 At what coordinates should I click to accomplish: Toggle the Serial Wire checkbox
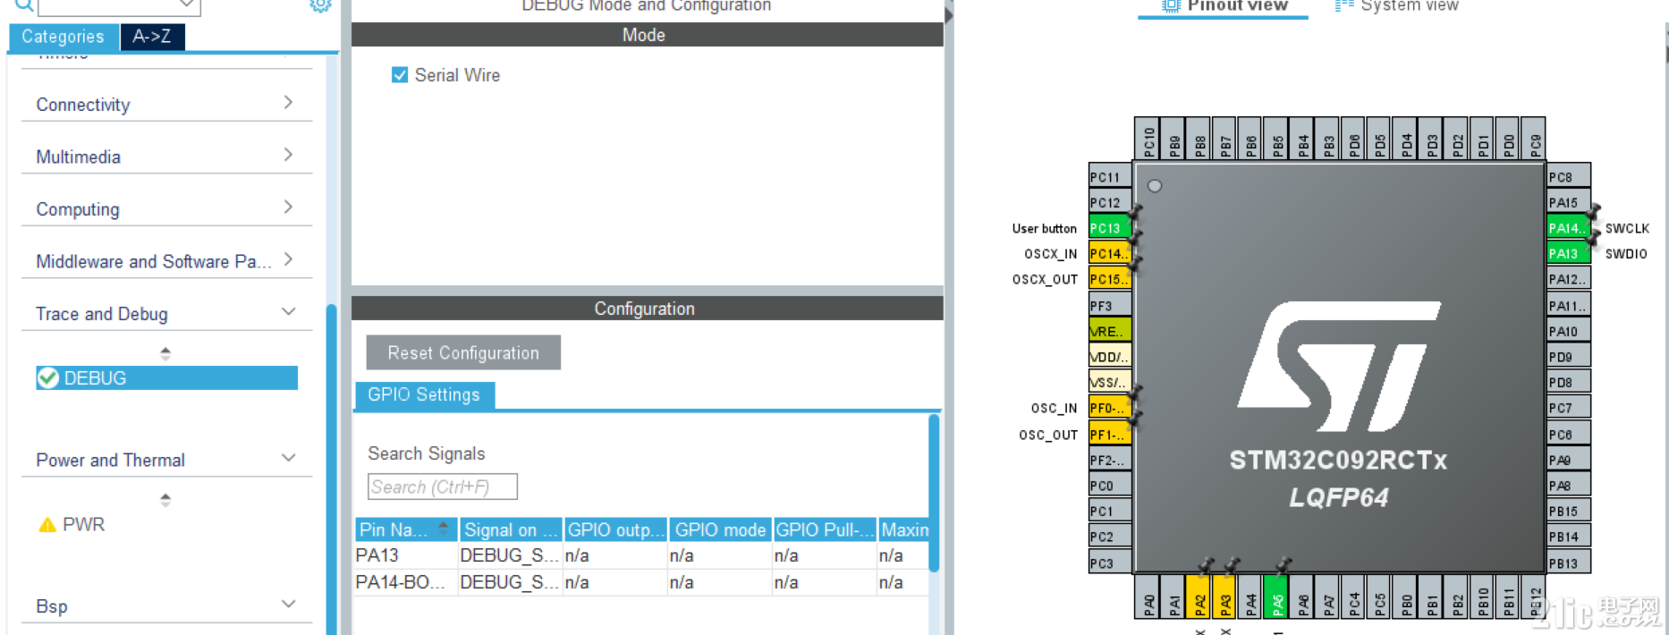[x=400, y=75]
